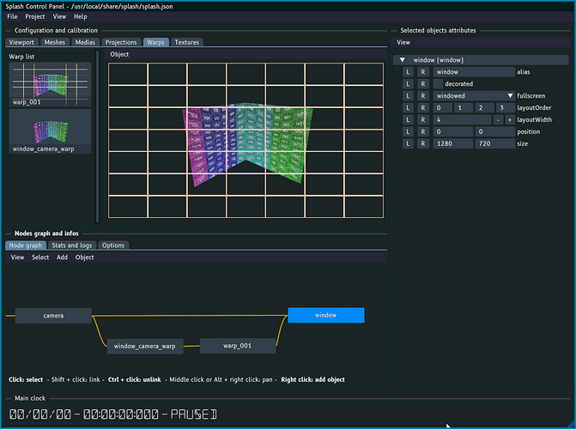This screenshot has height=429, width=576.
Task: Click the main clock PAUSED display
Action: (112, 414)
